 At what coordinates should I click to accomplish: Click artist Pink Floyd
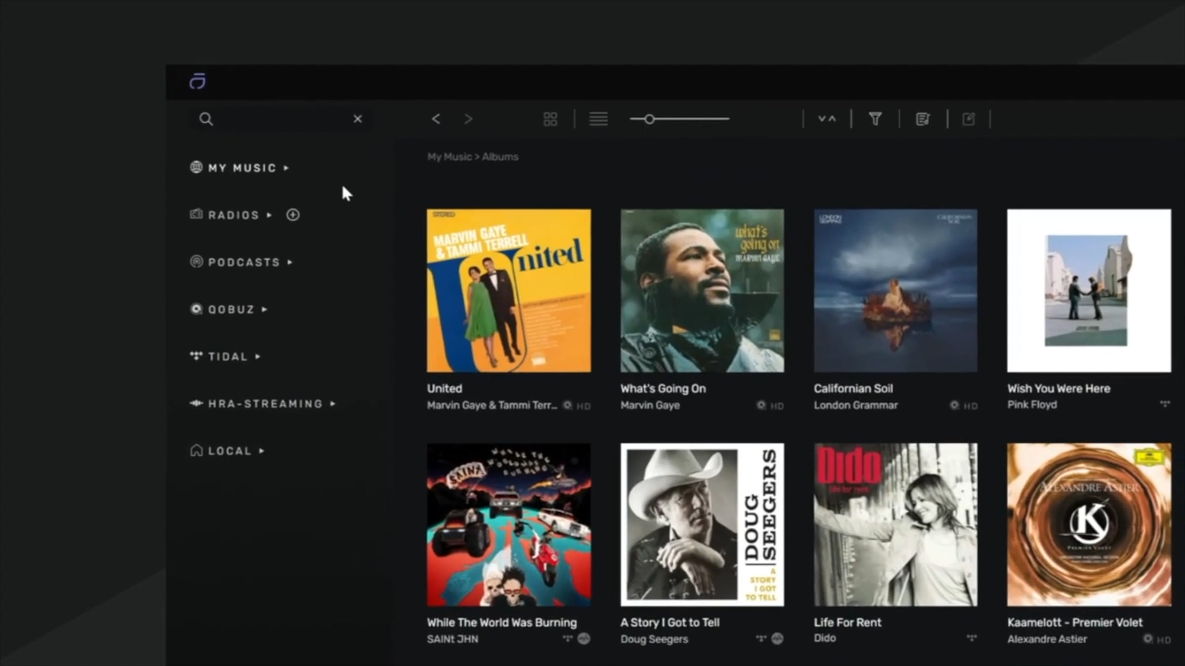click(1032, 405)
